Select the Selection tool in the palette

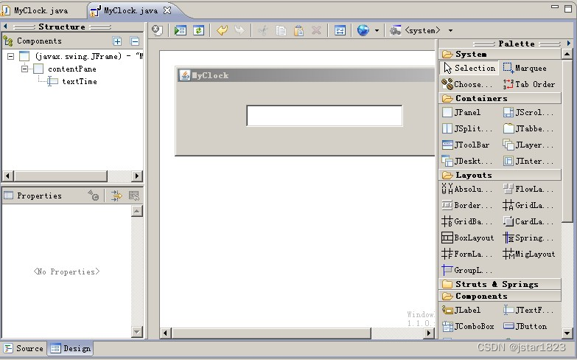(469, 68)
